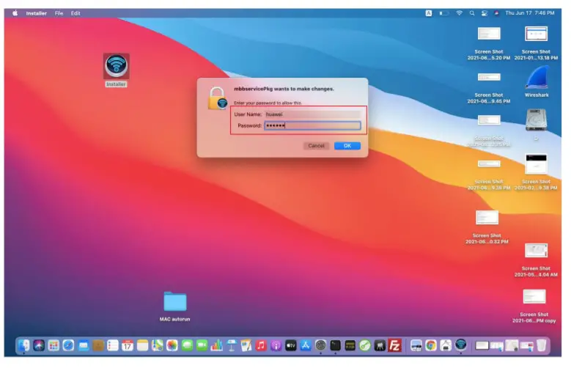Open the green key app in Dock
Viewport: 571px width, 368px height.
365,345
